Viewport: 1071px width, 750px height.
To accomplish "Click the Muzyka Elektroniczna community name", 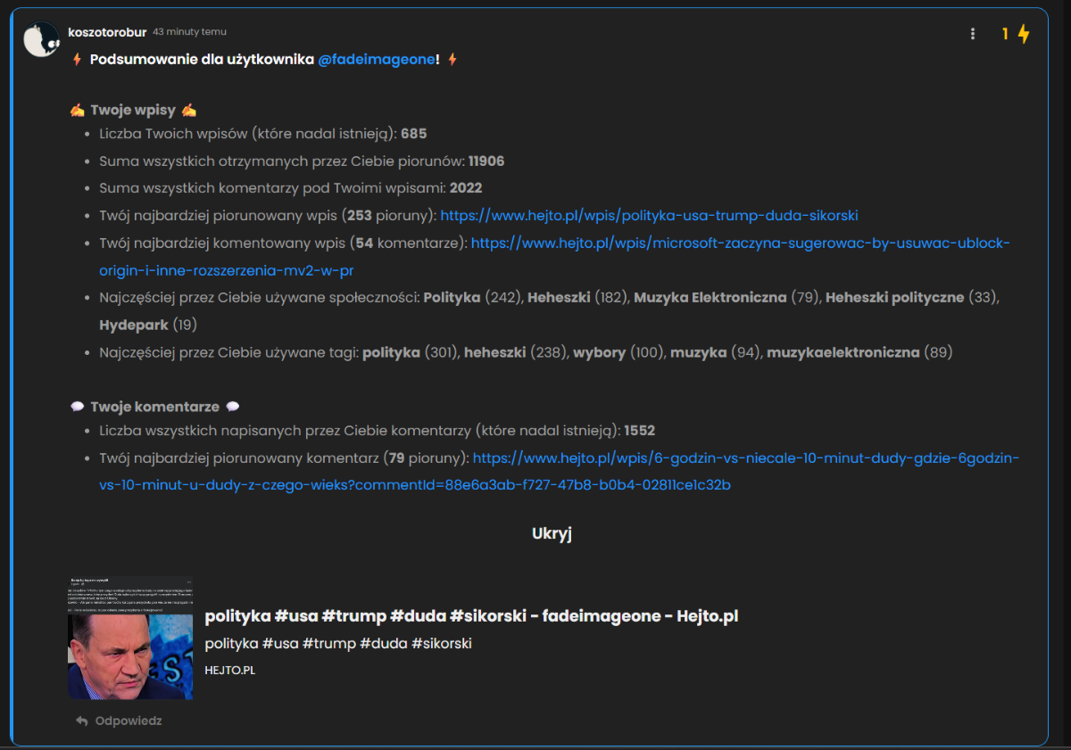I will tap(710, 297).
